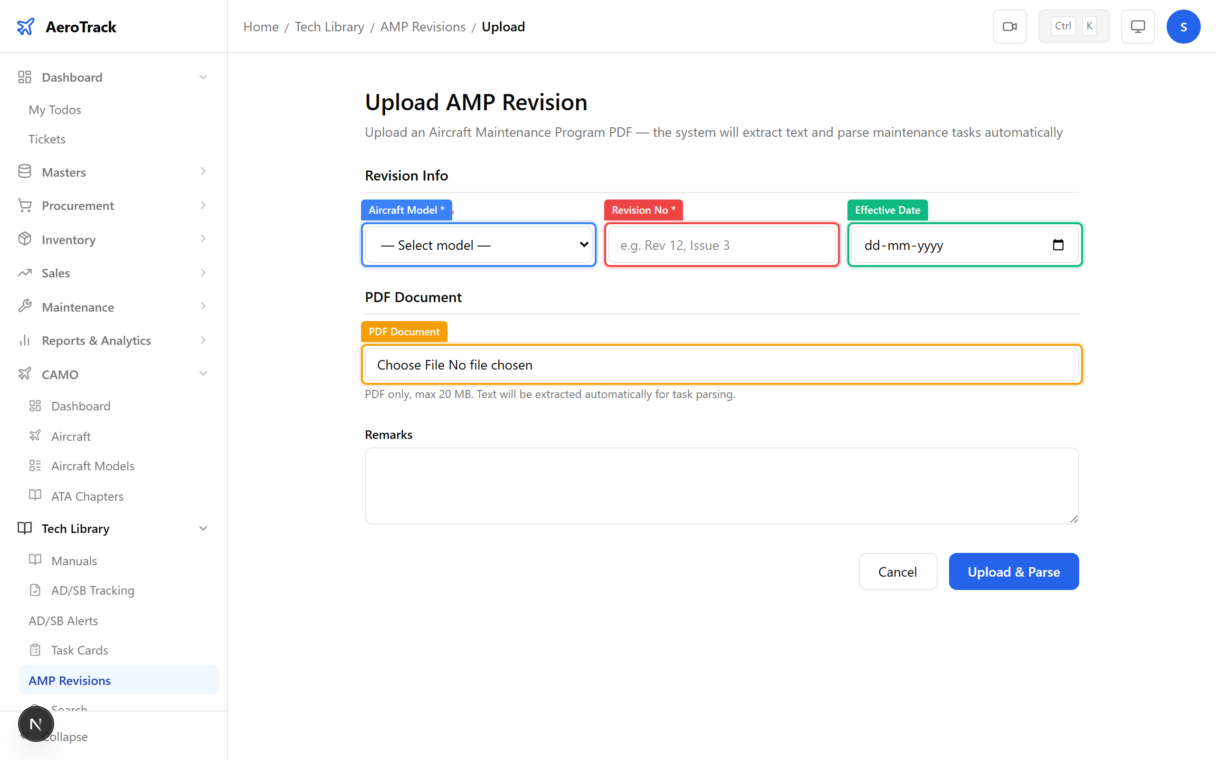1216x760 pixels.
Task: Click the Upload & Parse button
Action: point(1014,571)
